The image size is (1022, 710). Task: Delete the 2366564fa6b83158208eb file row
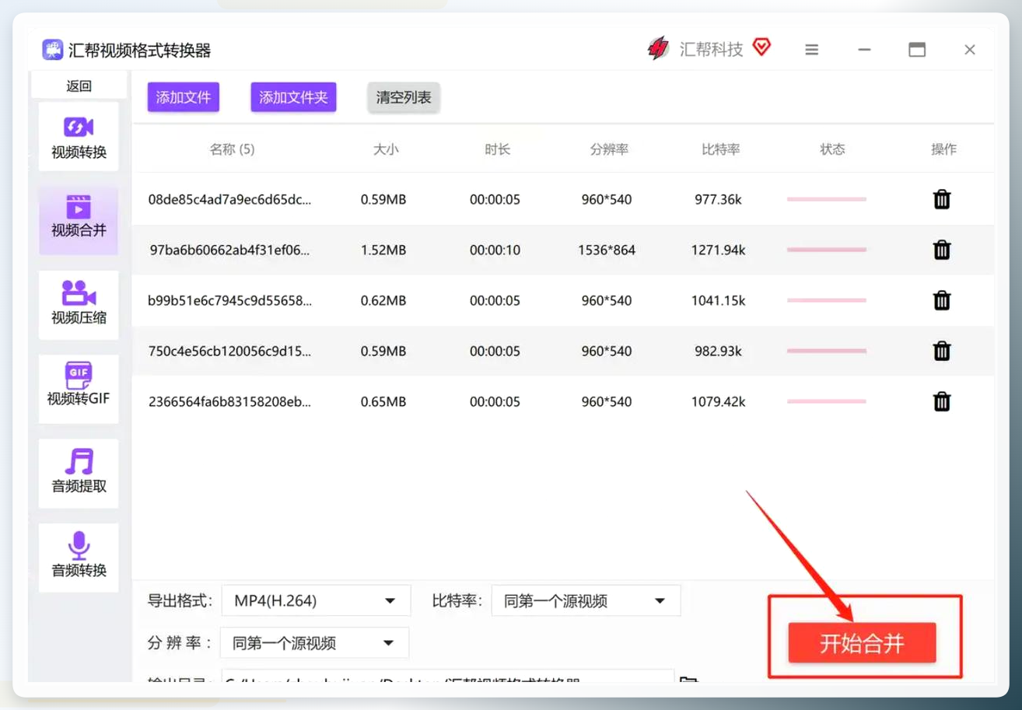[942, 402]
